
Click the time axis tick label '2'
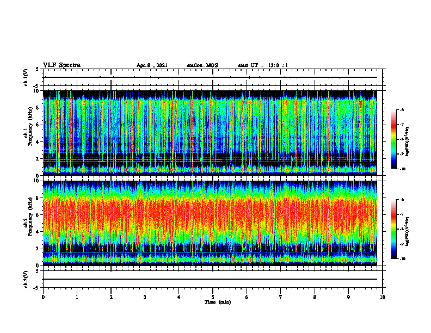111,297
